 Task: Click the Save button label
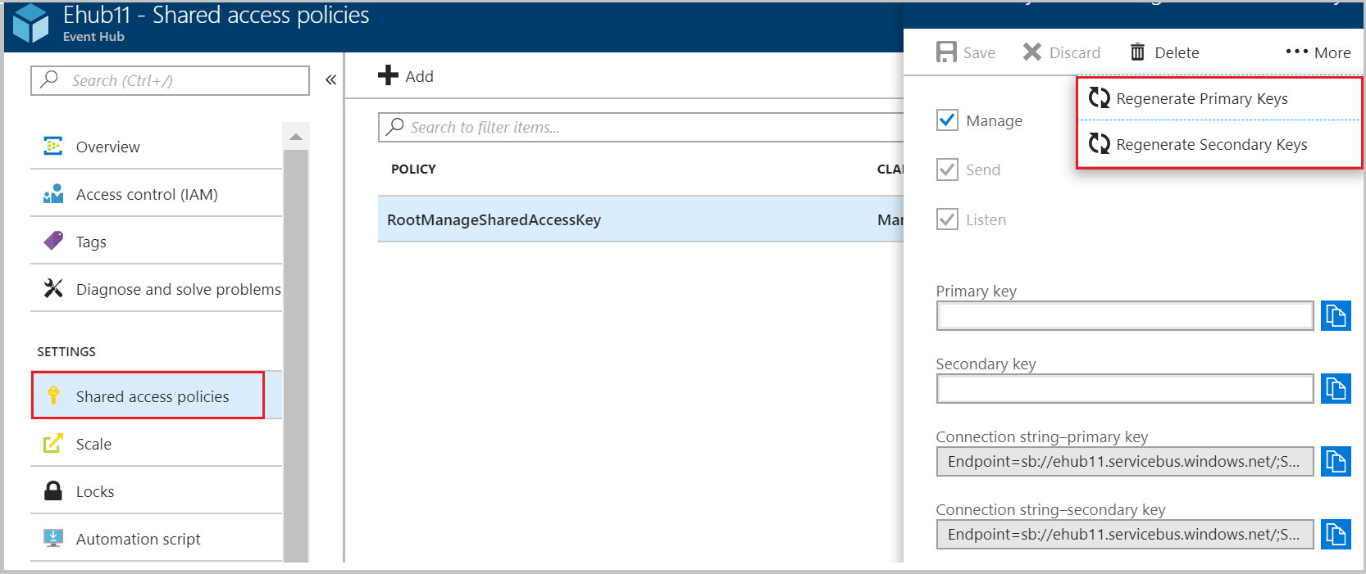[x=979, y=52]
